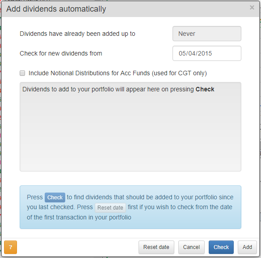Click the small Check badge inside the blue info box
261x258 pixels.
point(55,197)
